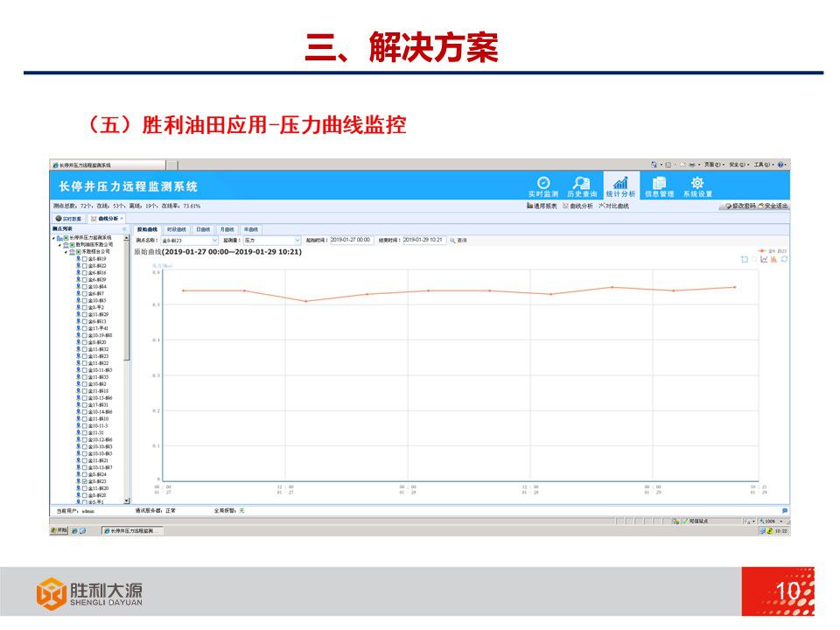Select the 统计分析 chart icon

click(x=620, y=186)
